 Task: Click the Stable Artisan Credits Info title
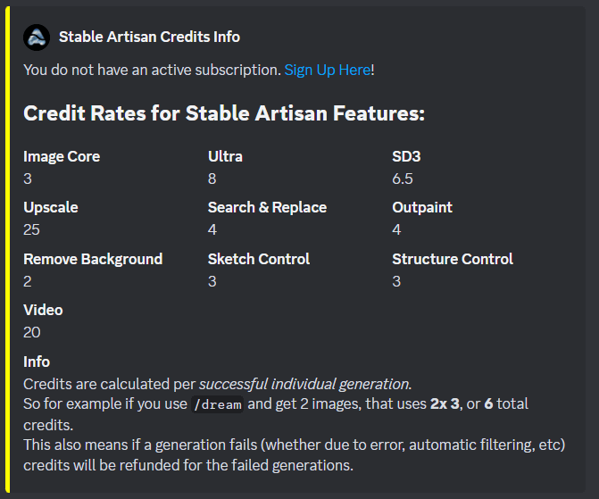pos(149,37)
